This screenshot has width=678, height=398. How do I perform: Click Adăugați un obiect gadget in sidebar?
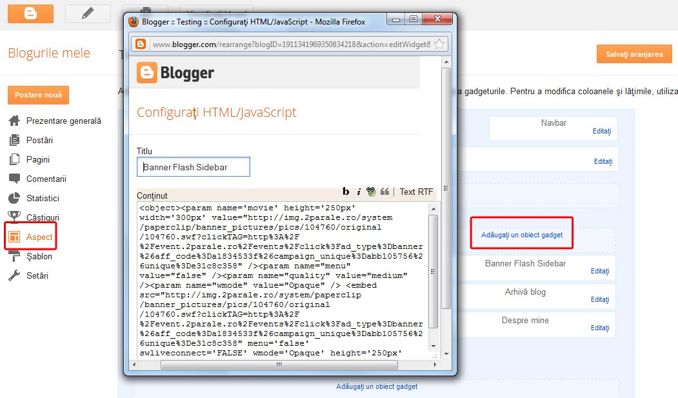(x=522, y=235)
